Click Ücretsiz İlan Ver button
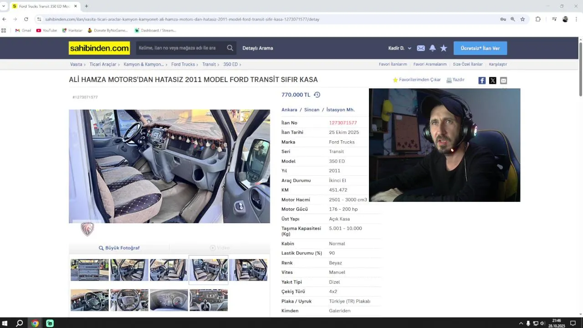The image size is (583, 328). coord(480,48)
